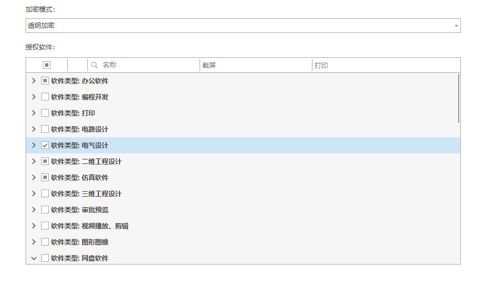Viewport: 482px width, 289px height.
Task: Expand the 审批预览 software type row
Action: coord(34,210)
